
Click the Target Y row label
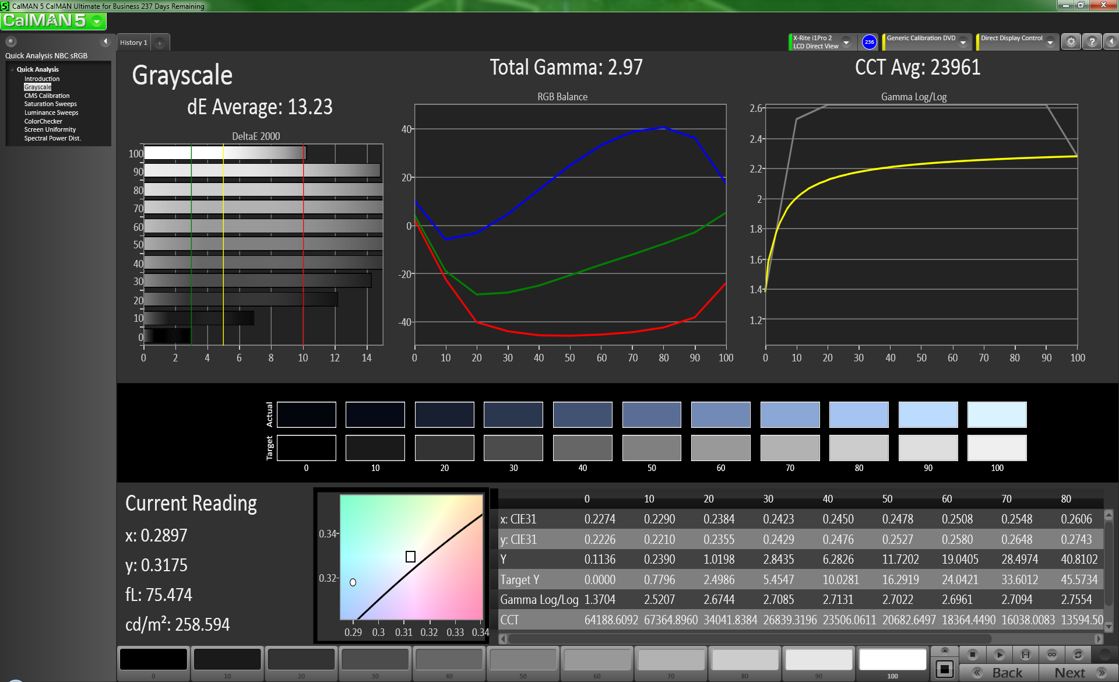(520, 579)
